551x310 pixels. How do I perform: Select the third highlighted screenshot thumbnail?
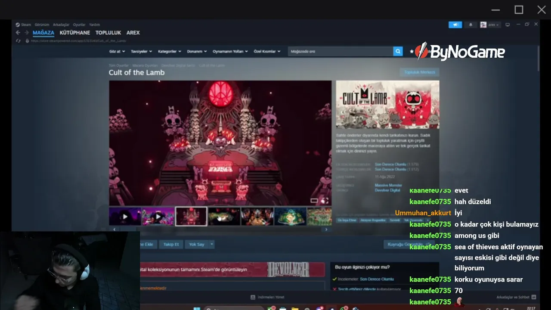click(191, 217)
